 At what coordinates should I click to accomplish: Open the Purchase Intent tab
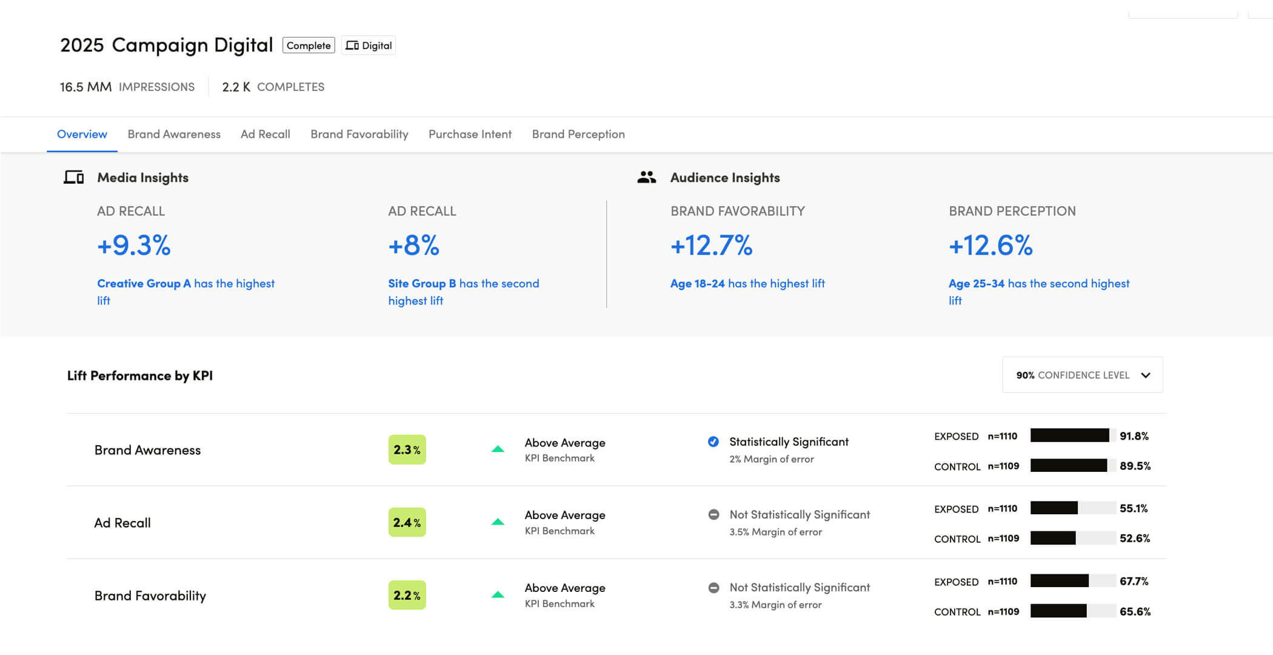(470, 134)
